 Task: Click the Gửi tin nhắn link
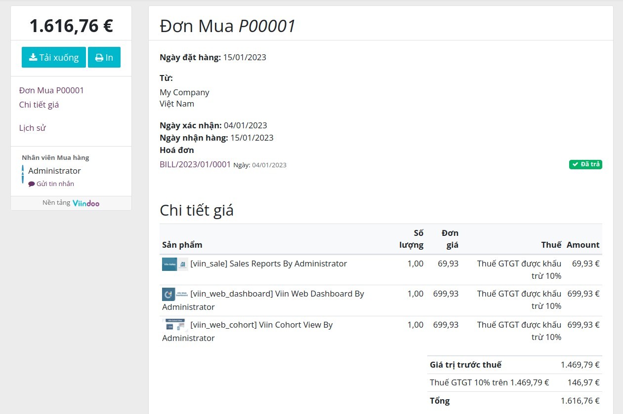[x=55, y=184]
